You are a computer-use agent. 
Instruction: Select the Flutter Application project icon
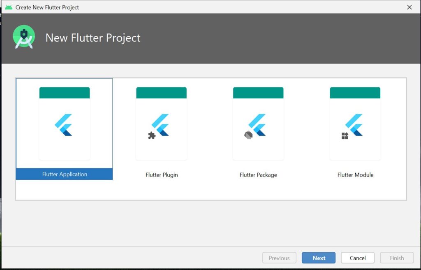coord(65,124)
